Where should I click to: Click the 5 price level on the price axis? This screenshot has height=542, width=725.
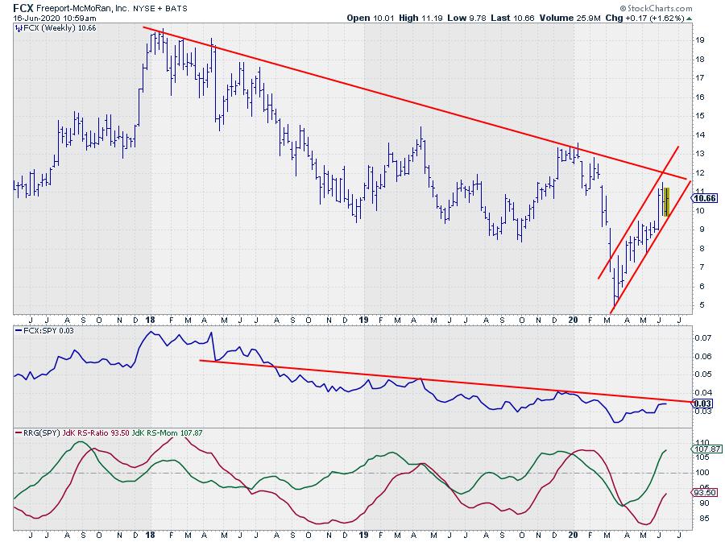pos(702,305)
